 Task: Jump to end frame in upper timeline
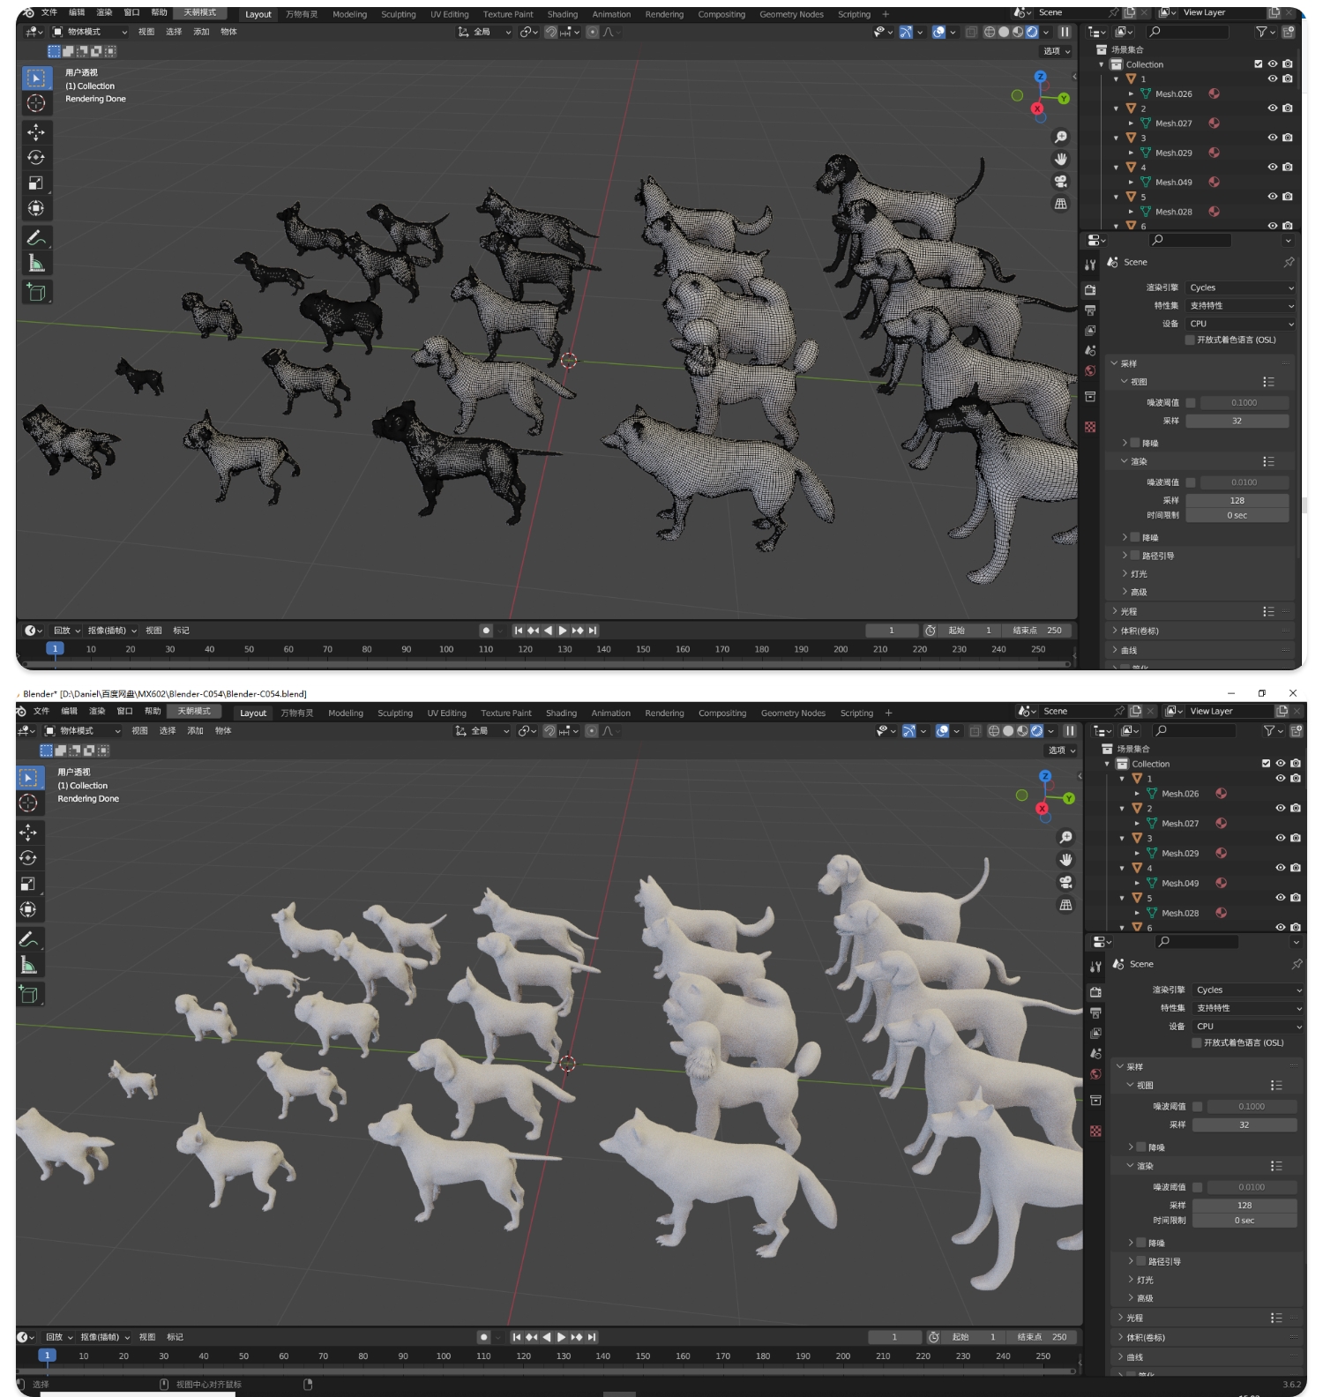click(594, 631)
